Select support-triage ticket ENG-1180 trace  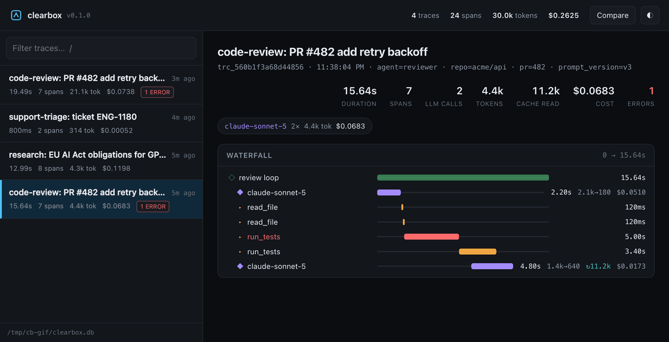coord(101,123)
